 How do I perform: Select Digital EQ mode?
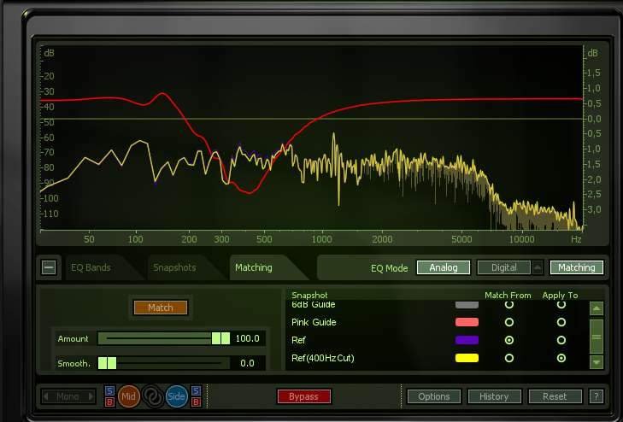504,267
